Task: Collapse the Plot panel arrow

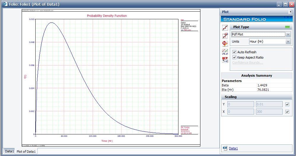Action: [x=290, y=12]
